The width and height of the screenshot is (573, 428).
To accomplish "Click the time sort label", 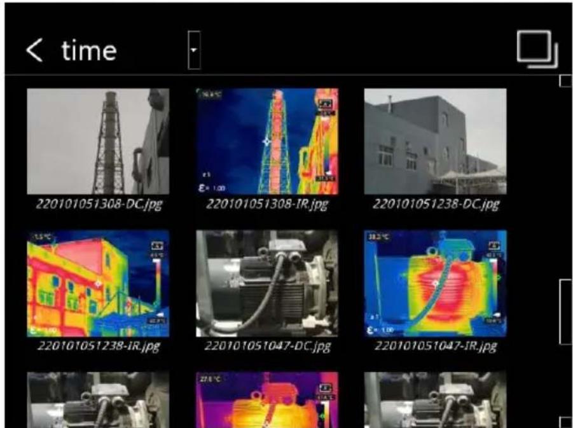I will 89,50.
